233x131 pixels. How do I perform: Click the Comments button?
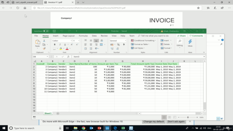pyautogui.click(x=196, y=36)
